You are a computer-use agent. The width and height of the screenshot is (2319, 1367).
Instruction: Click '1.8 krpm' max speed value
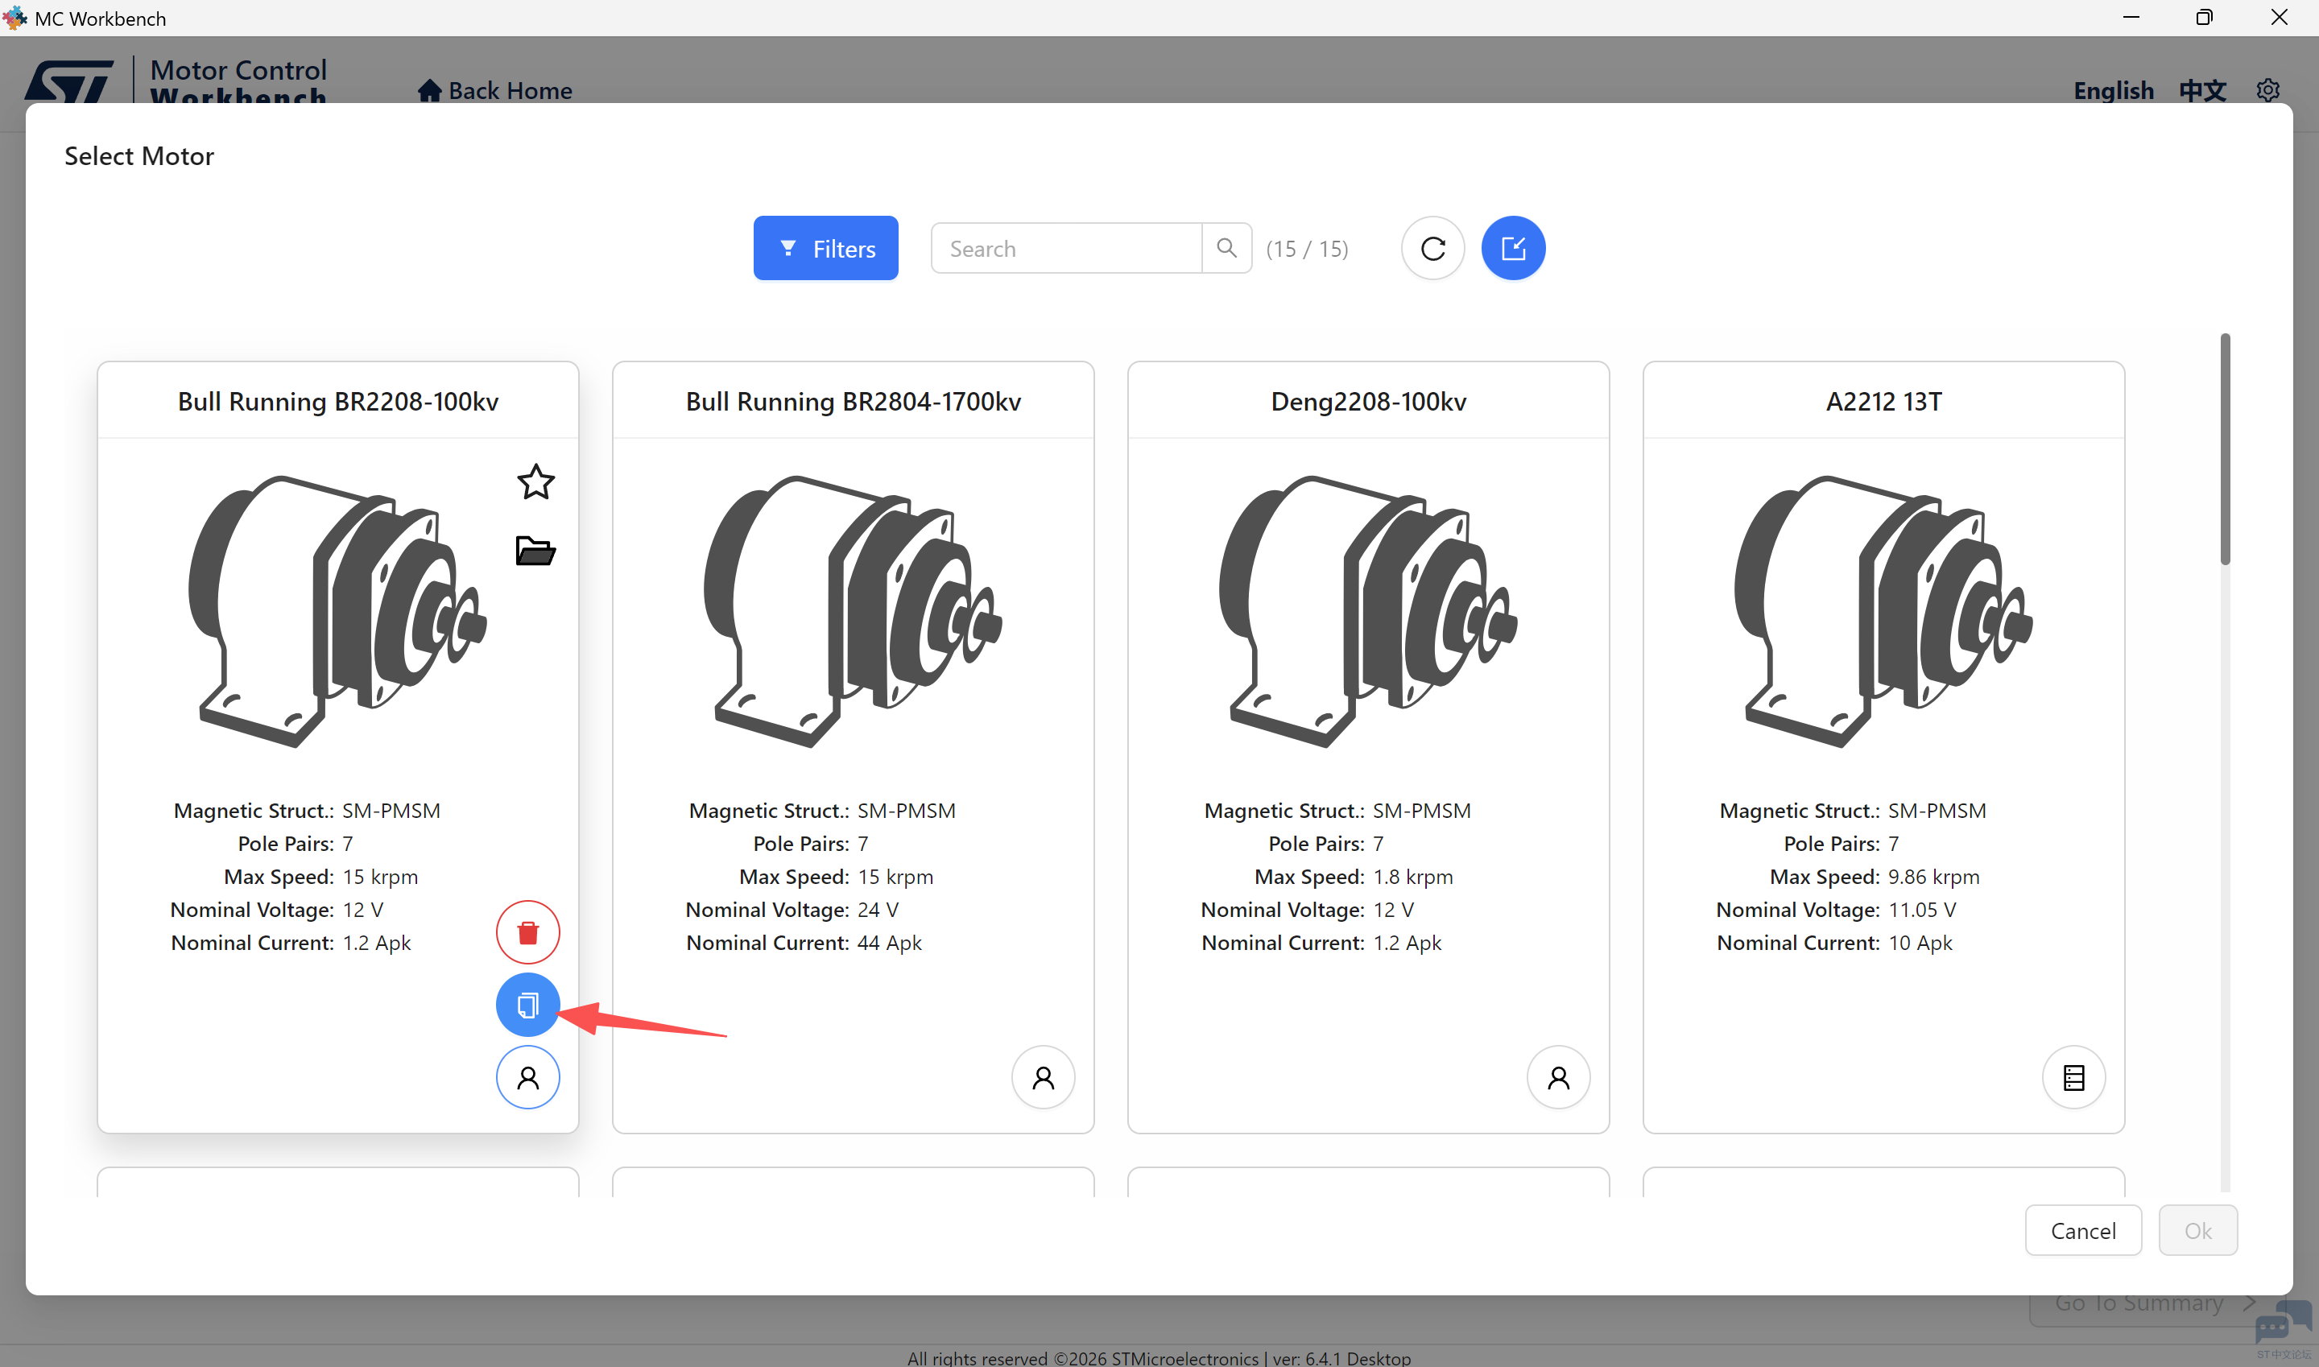(x=1412, y=876)
